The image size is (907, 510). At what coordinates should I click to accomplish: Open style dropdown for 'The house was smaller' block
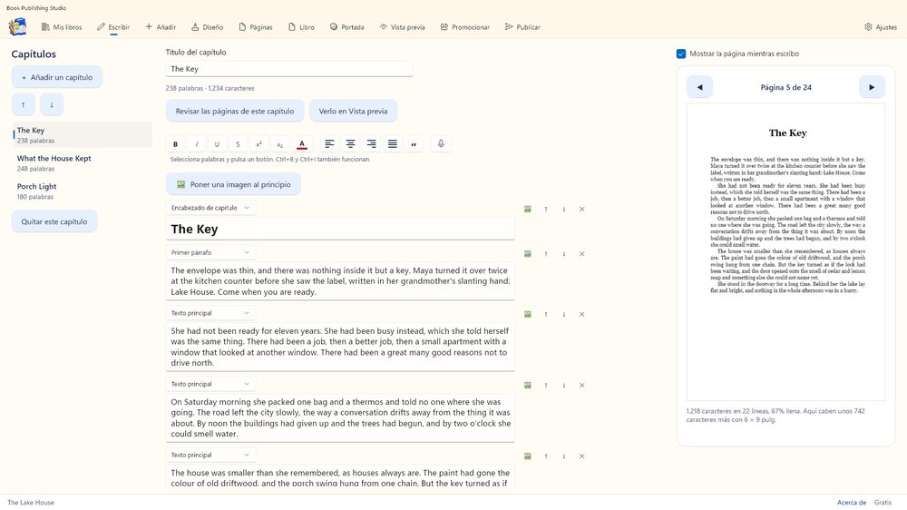(x=210, y=455)
